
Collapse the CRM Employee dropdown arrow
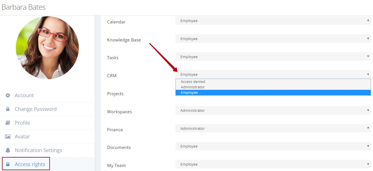click(368, 74)
